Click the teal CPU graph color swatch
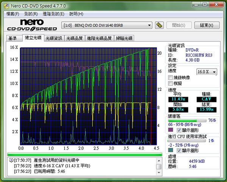The width and height of the screenshot is (227, 182). 171,150
